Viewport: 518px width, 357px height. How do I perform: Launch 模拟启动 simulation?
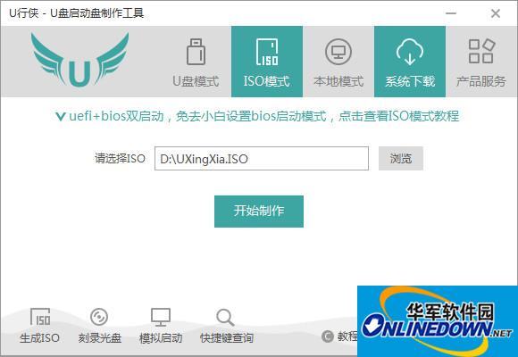161,326
